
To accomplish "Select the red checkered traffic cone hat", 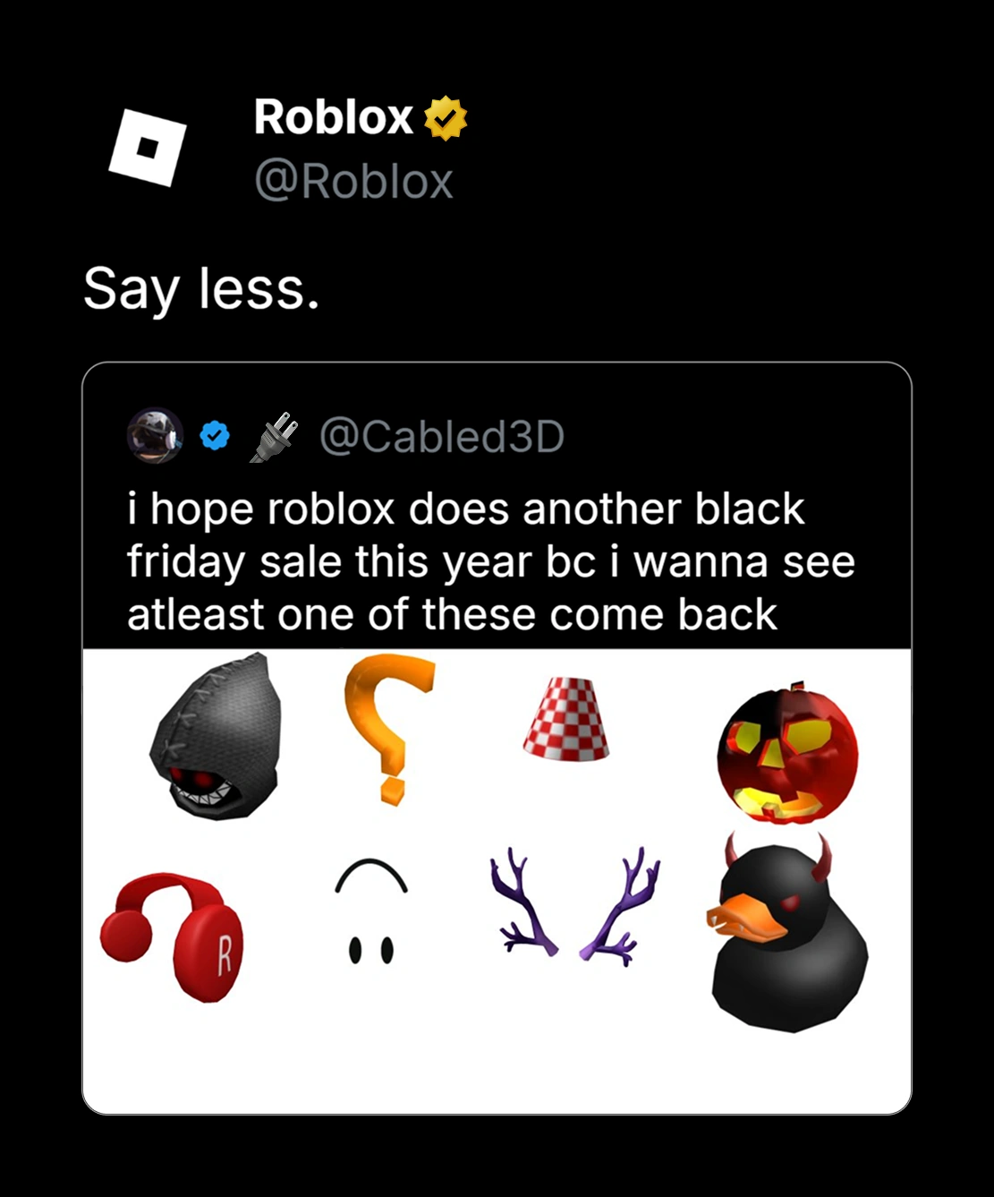I will pyautogui.click(x=566, y=719).
